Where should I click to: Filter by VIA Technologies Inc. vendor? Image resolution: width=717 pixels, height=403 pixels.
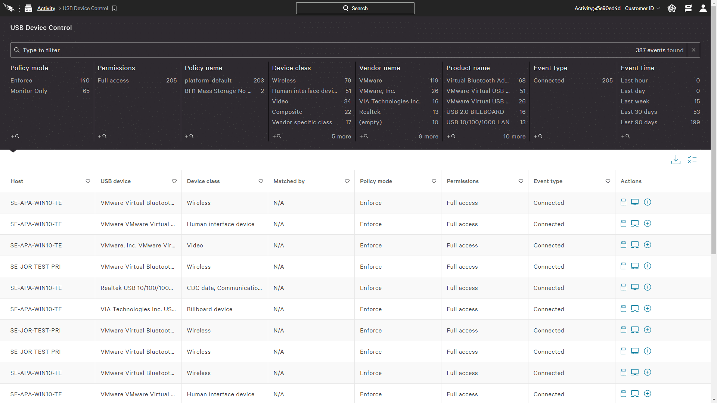coord(399,101)
